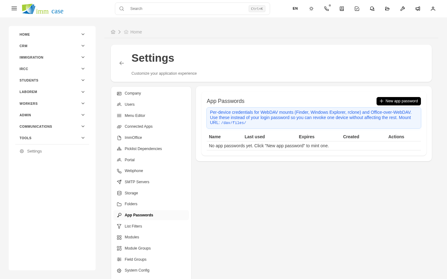Click the Actions column header
The width and height of the screenshot is (447, 279).
click(x=396, y=137)
